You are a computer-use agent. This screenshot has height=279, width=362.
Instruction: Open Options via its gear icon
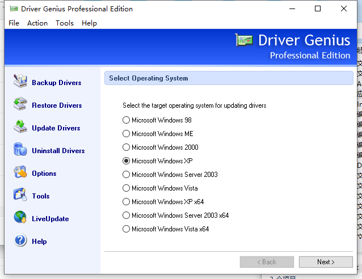20,172
